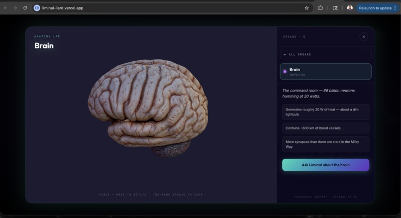Bookmark this page with the star icon
This screenshot has height=218, width=401.
[x=306, y=8]
